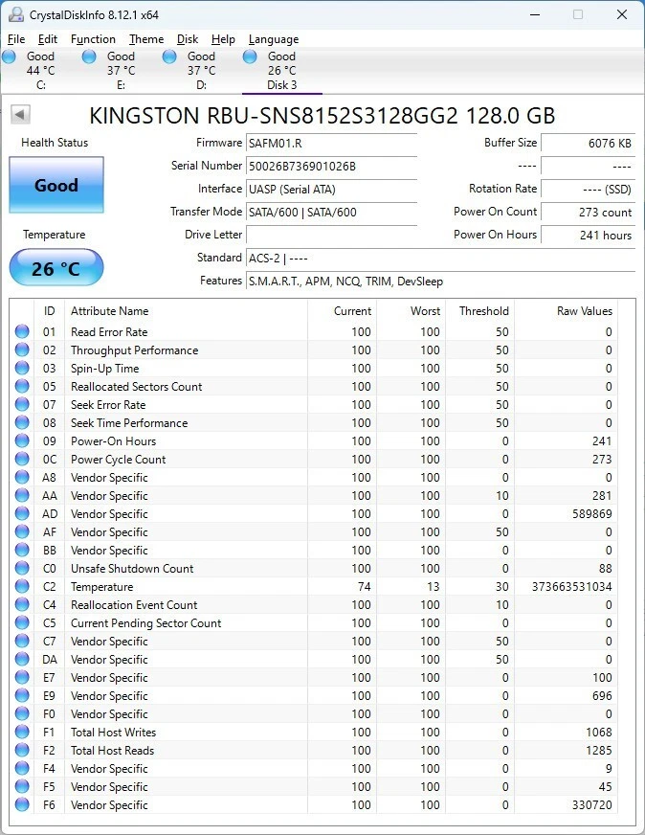Screen dimensions: 645x835
Task: Click status orb of Power-On Hours row
Action: tap(22, 440)
